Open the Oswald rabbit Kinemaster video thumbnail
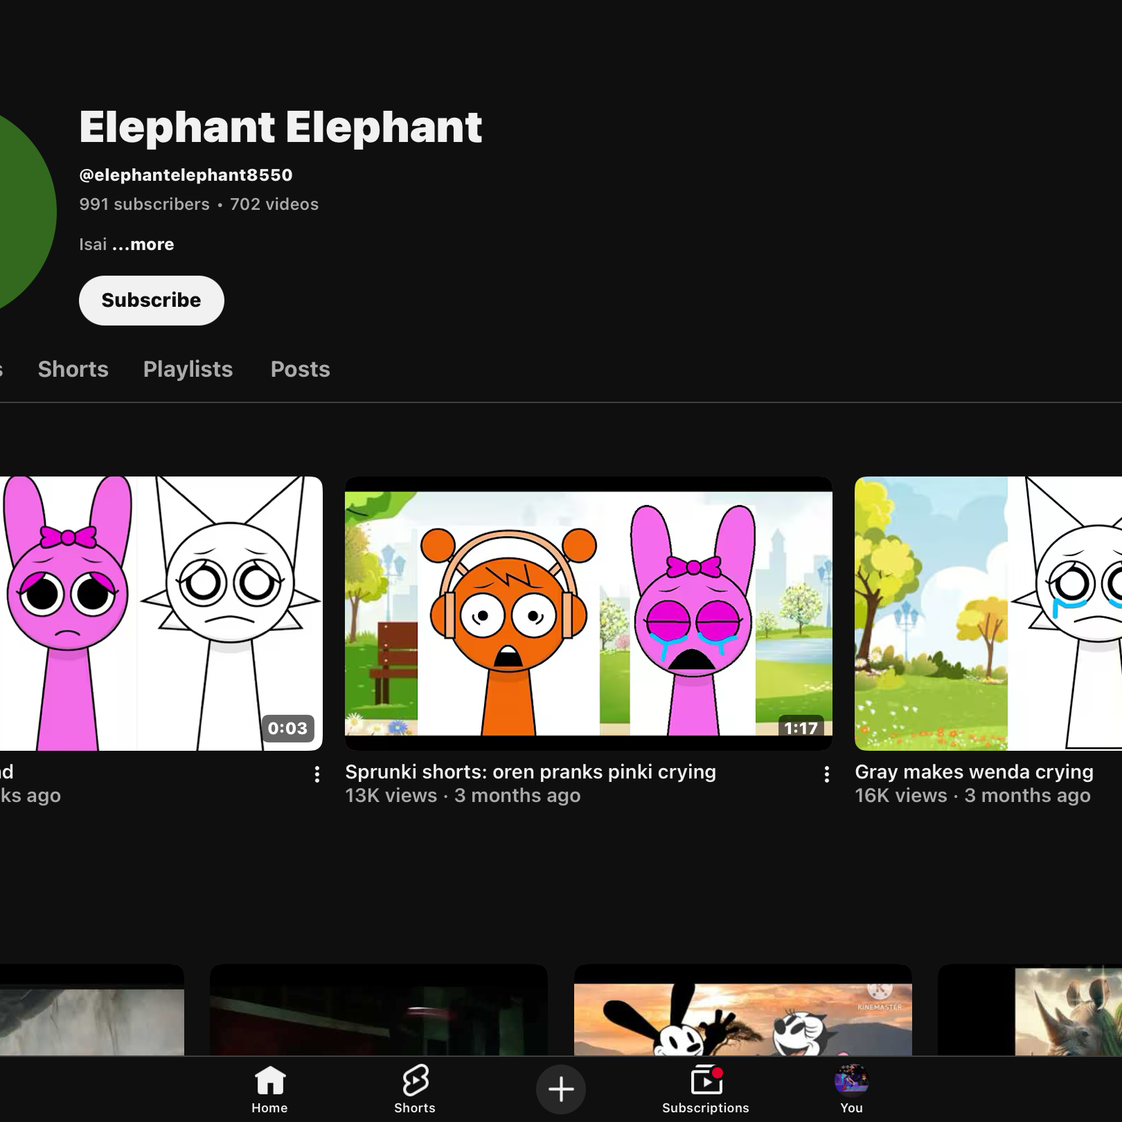Image resolution: width=1122 pixels, height=1122 pixels. (x=742, y=1010)
